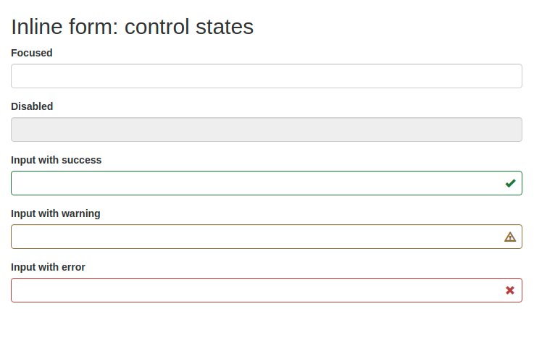Click the "Focused" field label
Image resolution: width=534 pixels, height=343 pixels.
(32, 53)
